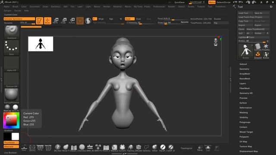Select the CurveTube brush icon
Image resolution: width=276 pixels, height=155 pixels.
(x=122, y=148)
